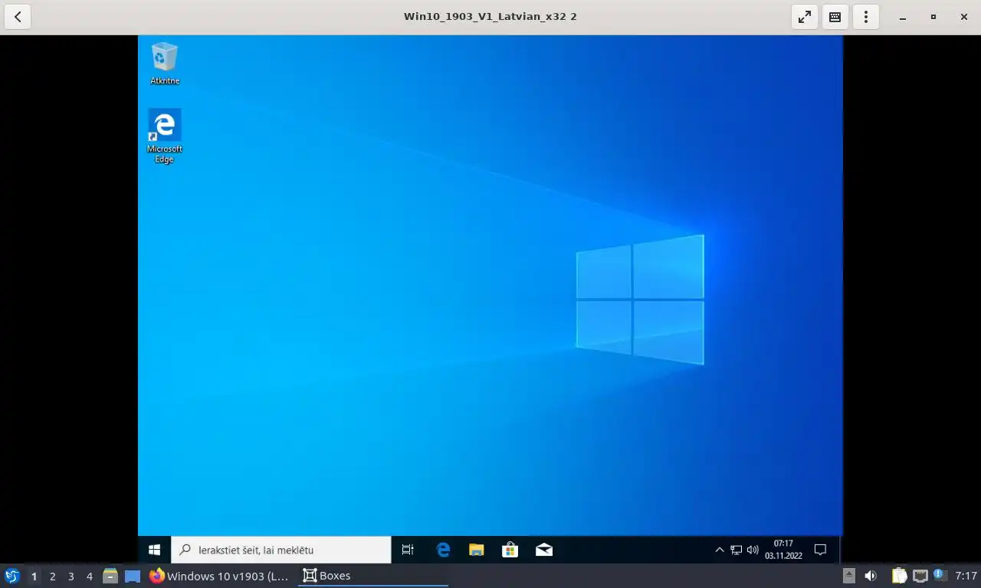This screenshot has width=981, height=588.
Task: Switch to workspace 4
Action: (x=89, y=577)
